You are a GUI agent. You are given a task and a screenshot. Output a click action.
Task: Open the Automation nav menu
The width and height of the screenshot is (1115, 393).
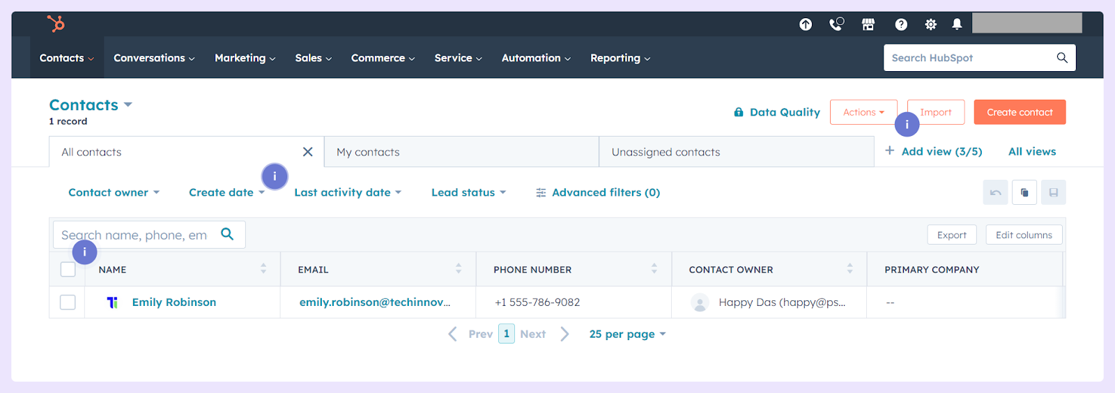tap(537, 58)
